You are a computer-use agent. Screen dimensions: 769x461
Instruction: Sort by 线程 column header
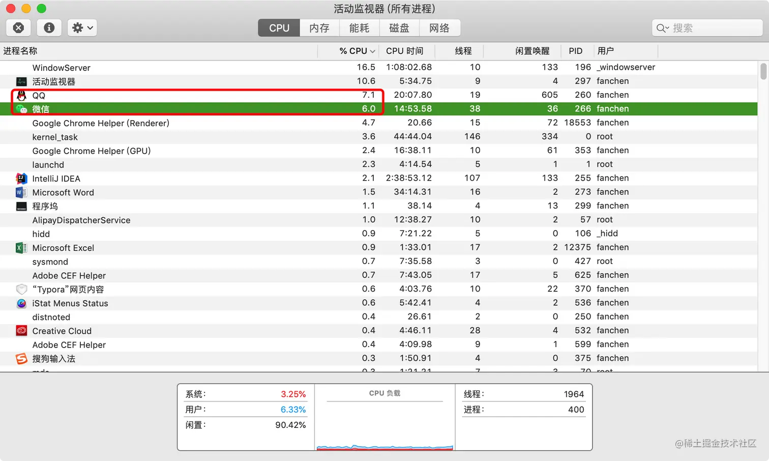click(x=460, y=51)
